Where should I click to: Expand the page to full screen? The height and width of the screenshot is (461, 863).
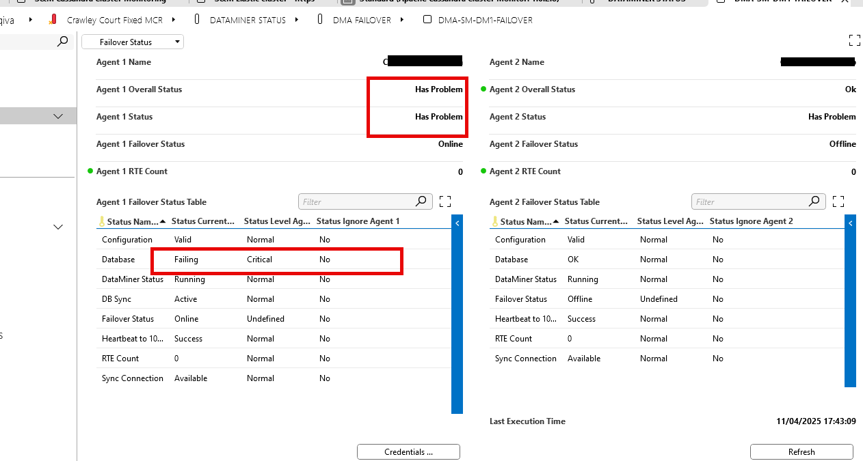click(853, 40)
